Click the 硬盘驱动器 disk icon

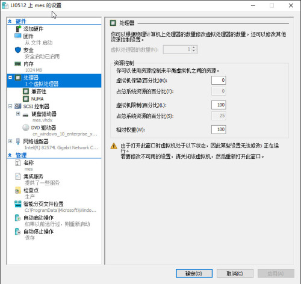point(25,115)
